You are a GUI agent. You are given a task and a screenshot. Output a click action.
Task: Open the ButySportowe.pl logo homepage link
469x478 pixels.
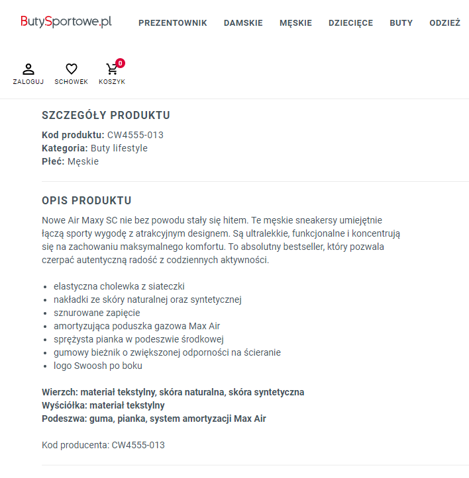66,22
